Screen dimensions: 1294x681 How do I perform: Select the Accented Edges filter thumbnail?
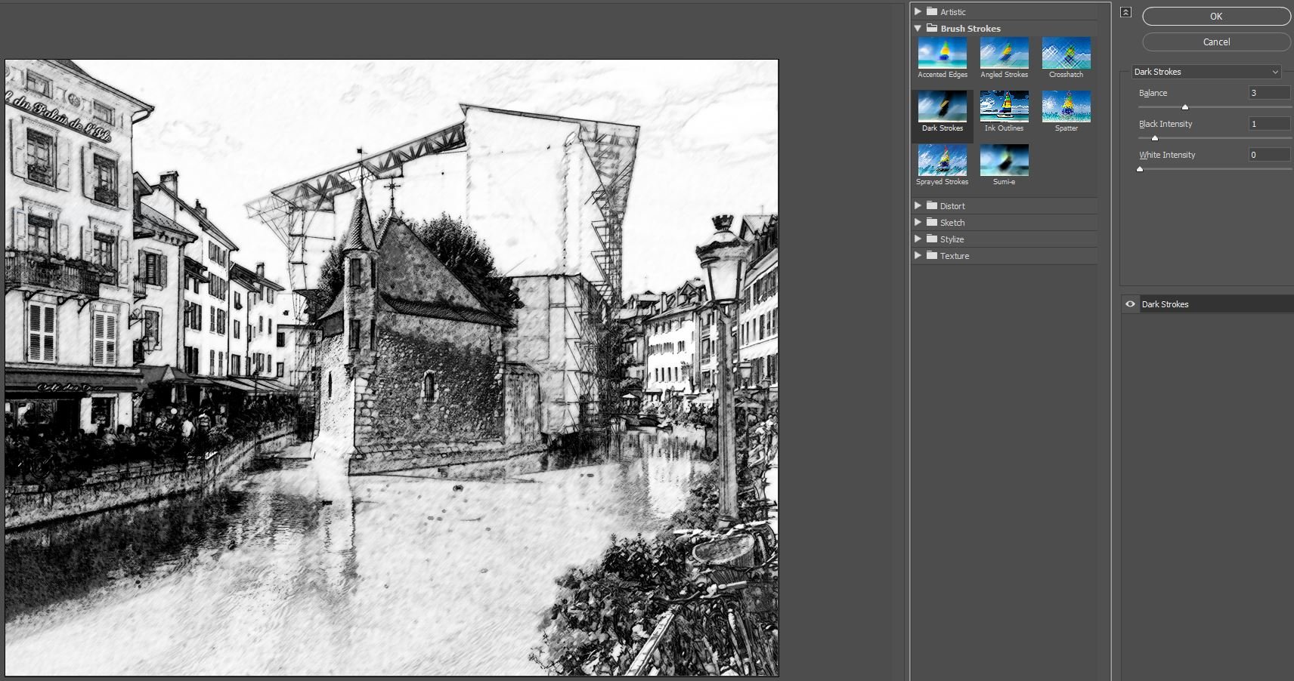tap(941, 53)
